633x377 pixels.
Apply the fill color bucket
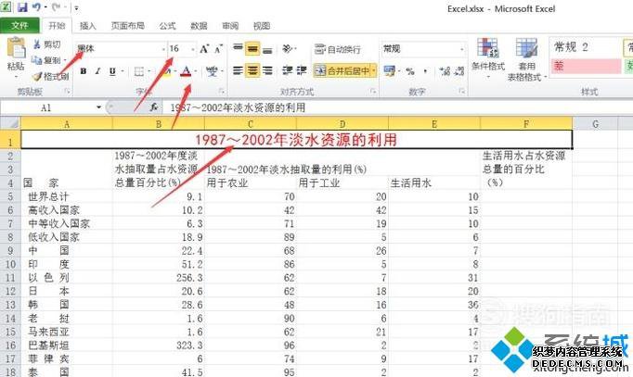point(168,71)
